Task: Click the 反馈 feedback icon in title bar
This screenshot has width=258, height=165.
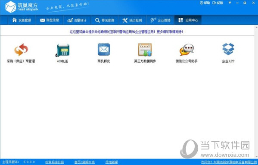Action: pyautogui.click(x=218, y=3)
